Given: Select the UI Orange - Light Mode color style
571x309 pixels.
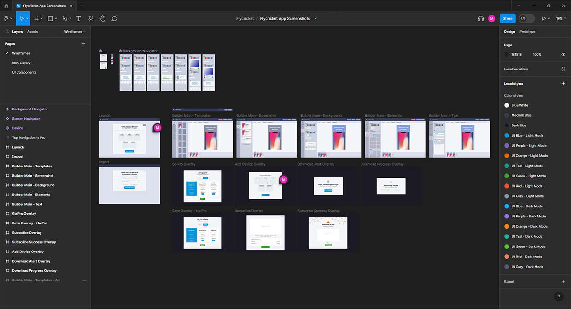Looking at the screenshot, I should (x=530, y=156).
